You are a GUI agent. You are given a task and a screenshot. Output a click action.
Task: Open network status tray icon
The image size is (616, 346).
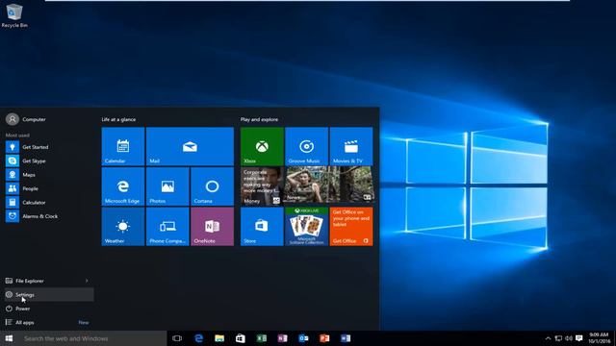pos(558,338)
